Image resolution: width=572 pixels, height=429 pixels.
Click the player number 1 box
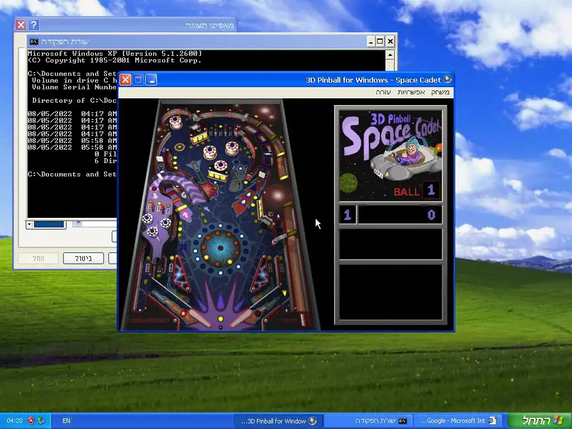pos(347,214)
